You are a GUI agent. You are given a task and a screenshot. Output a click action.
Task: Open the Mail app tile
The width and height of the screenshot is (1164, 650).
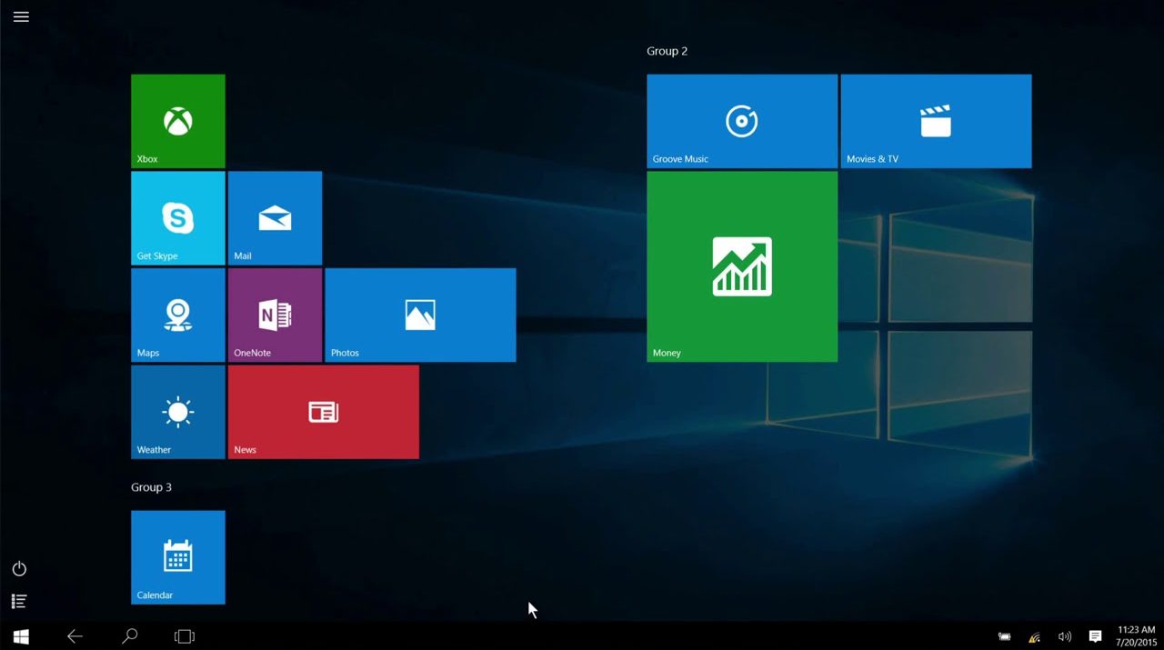(x=275, y=218)
